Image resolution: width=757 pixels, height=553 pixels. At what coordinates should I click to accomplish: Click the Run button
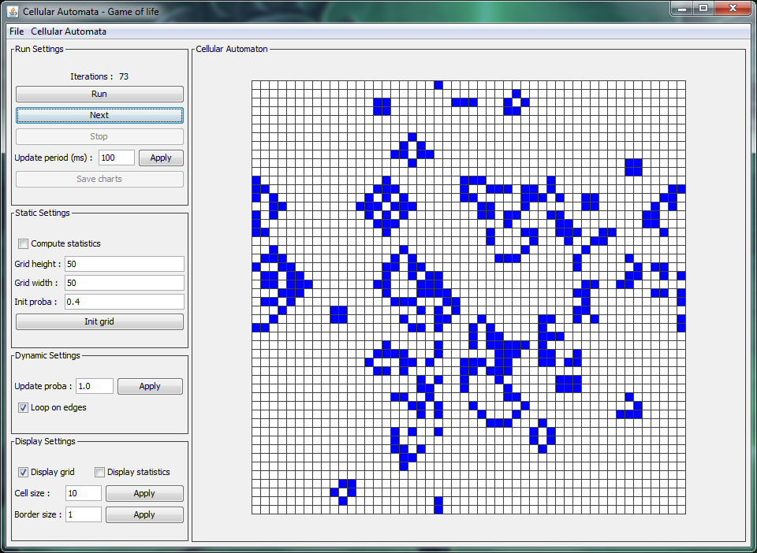coord(99,94)
